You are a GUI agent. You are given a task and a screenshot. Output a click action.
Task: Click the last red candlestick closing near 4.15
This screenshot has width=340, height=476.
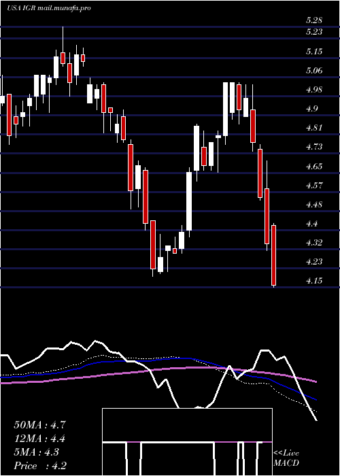point(274,255)
